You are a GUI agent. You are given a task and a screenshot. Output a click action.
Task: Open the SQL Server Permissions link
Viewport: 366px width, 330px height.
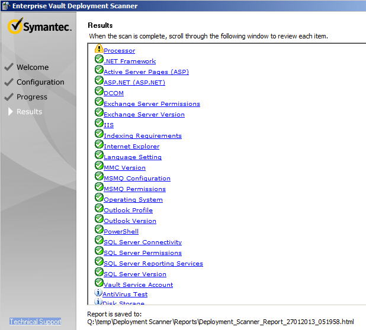point(143,253)
